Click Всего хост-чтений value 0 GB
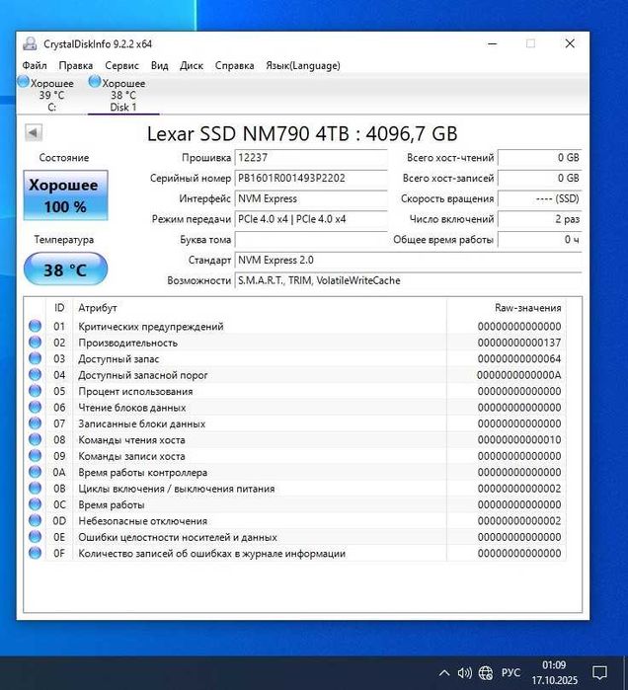Viewport: 628px width, 690px height. click(x=539, y=158)
